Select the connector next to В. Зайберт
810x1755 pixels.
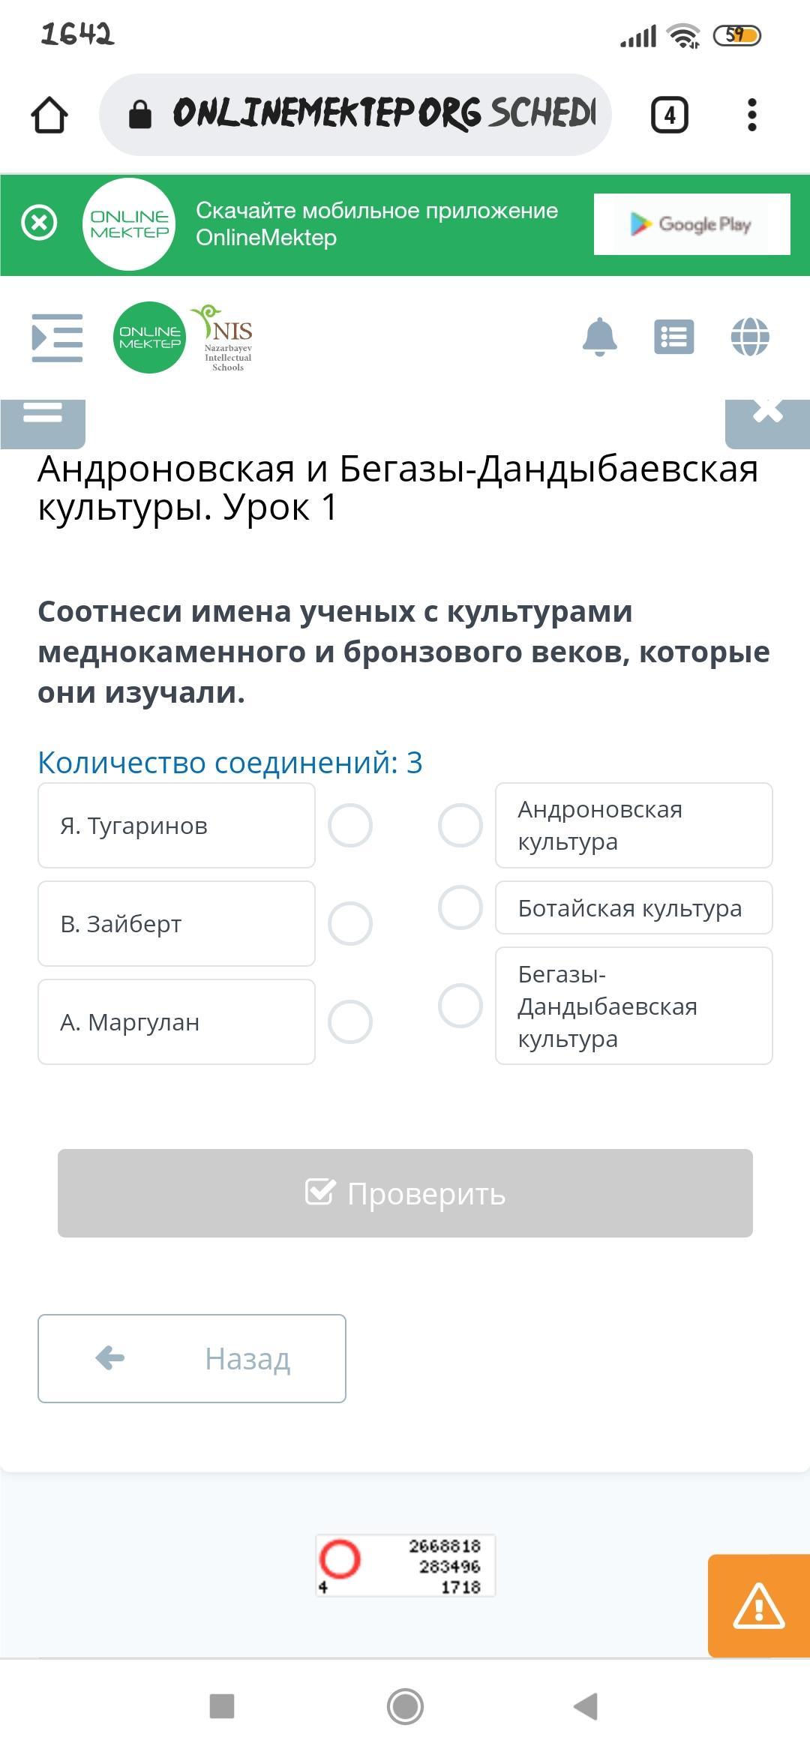click(350, 923)
